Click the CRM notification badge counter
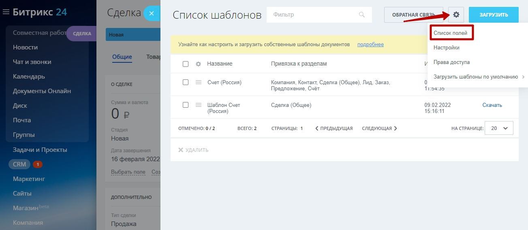Image resolution: width=528 pixels, height=230 pixels. click(38, 164)
